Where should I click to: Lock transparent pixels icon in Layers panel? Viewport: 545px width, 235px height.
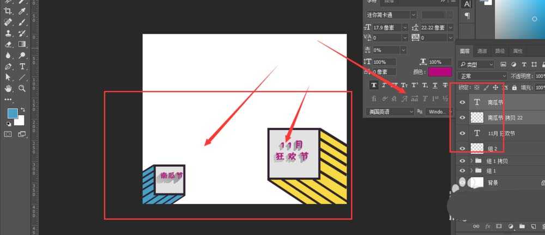click(x=477, y=88)
